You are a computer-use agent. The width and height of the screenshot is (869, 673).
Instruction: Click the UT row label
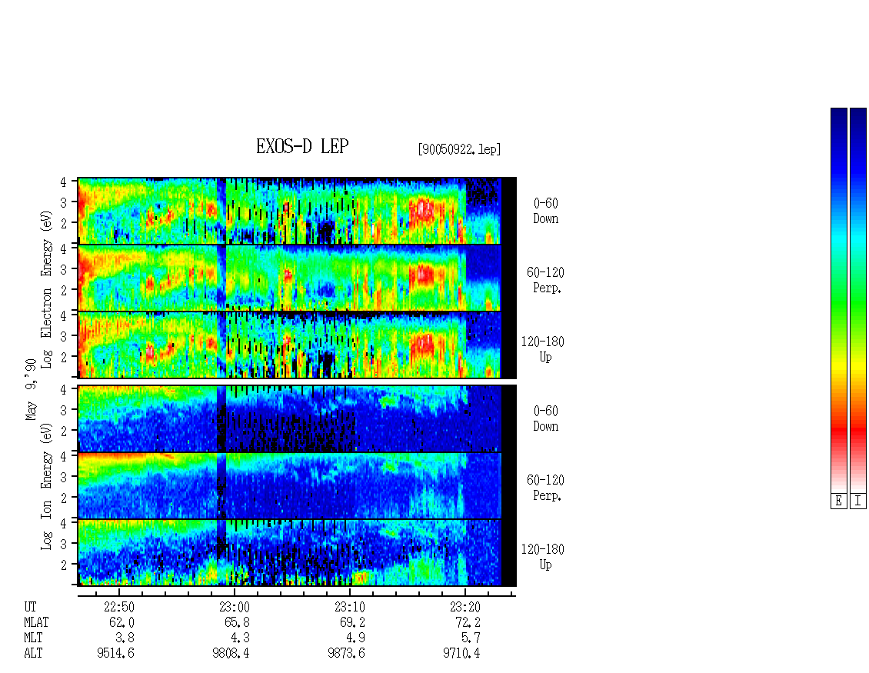(x=30, y=607)
